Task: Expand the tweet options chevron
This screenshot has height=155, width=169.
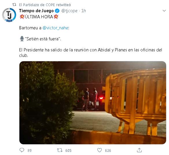Action: point(164,11)
